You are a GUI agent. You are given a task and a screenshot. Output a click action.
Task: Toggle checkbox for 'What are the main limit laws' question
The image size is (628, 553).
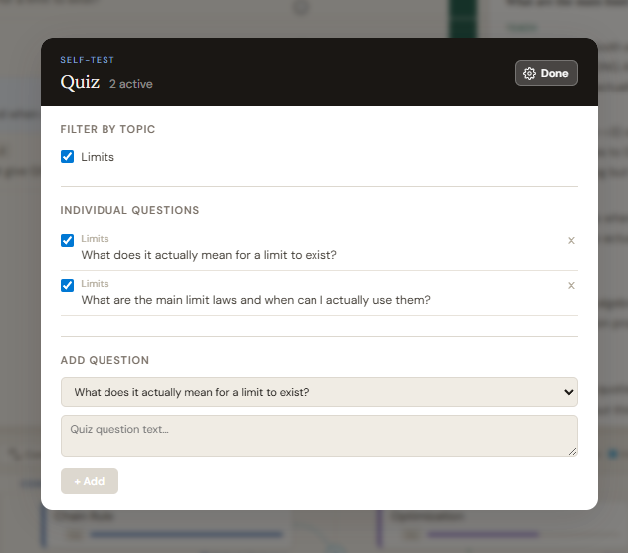coord(68,285)
